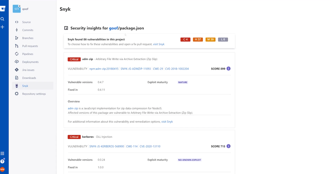Click the Jira issues diamond icon
Viewport: 331px width, 174px height.
pyautogui.click(x=17, y=70)
